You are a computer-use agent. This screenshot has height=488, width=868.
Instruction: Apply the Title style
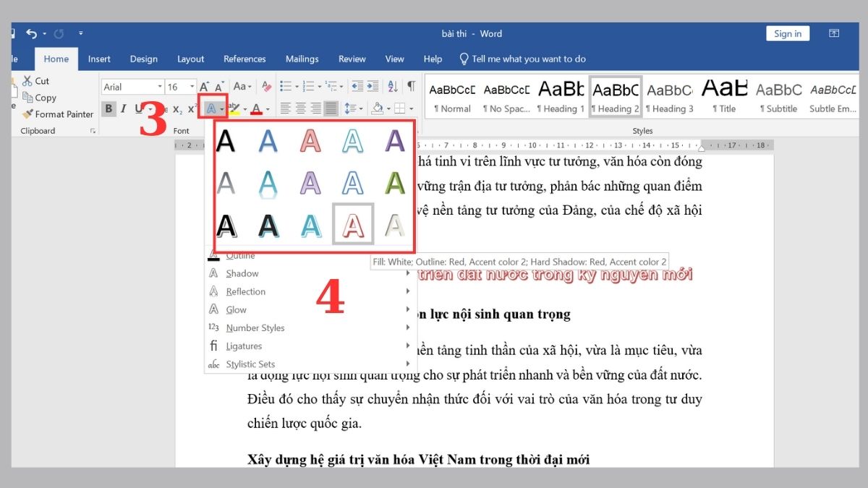click(724, 97)
